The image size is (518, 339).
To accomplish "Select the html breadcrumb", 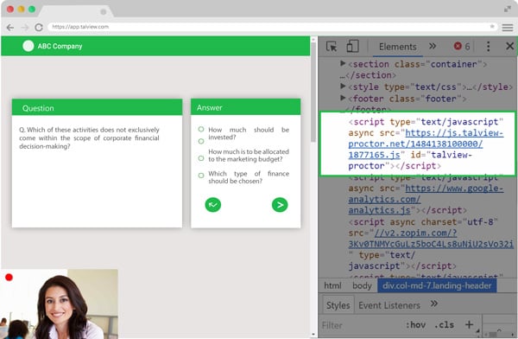I will point(332,285).
